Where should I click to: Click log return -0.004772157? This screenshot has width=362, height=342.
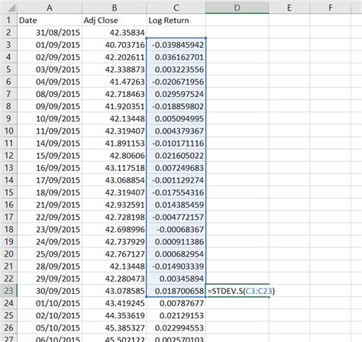click(176, 217)
